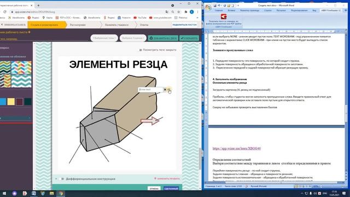Click the 'Поделиться листом' button

point(184,25)
